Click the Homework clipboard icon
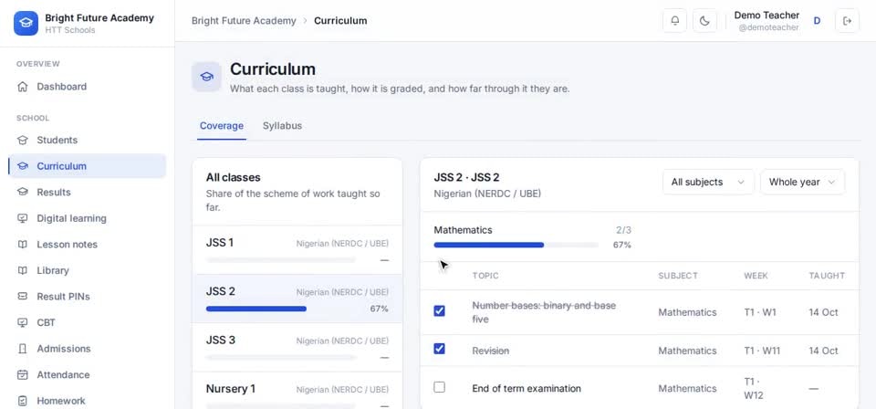Screen dimensions: 876x409 click(x=22, y=401)
